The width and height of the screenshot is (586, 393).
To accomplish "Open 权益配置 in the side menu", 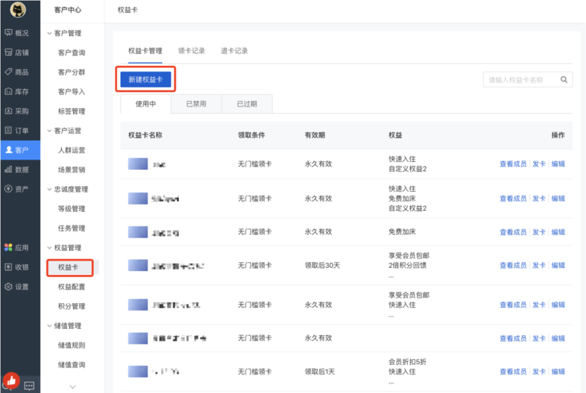I will point(71,286).
